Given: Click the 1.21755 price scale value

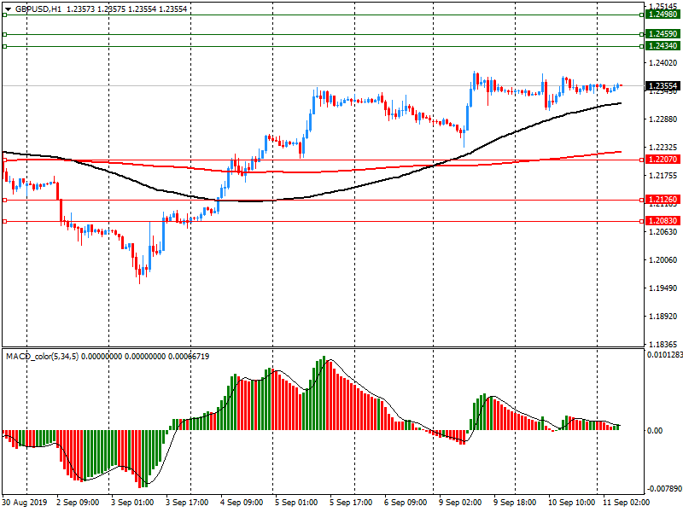Looking at the screenshot, I should click(663, 176).
